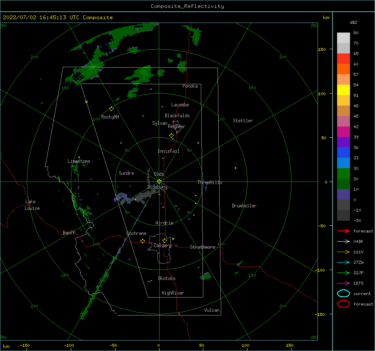Click the 04DK legend label
The width and height of the screenshot is (375, 351).
[358, 242]
